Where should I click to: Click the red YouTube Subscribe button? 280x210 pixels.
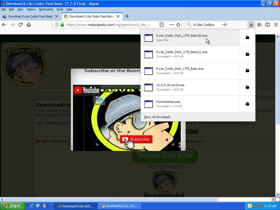tap(136, 139)
